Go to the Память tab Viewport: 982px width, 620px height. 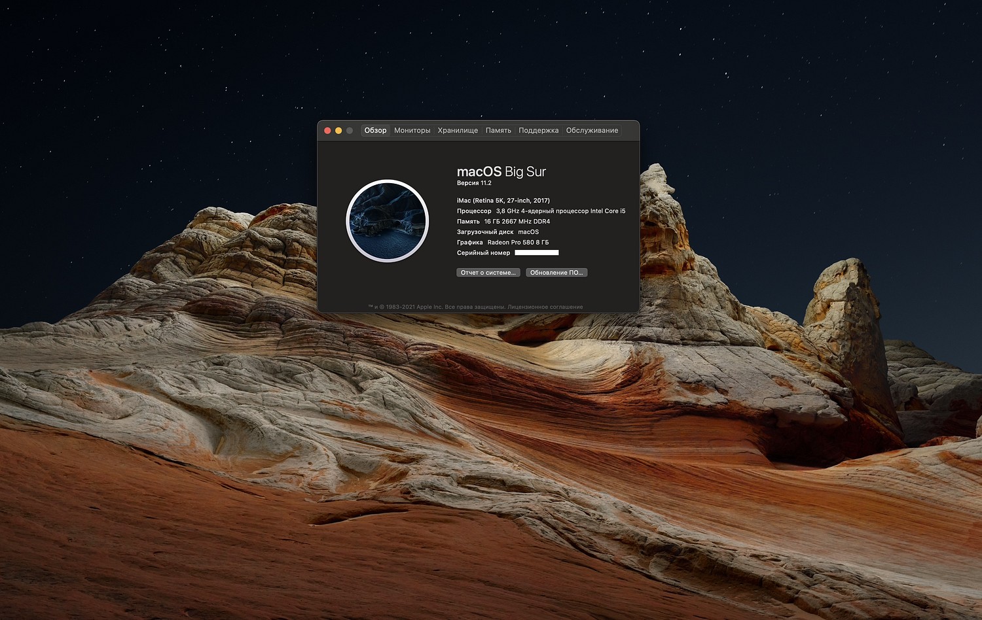click(x=498, y=131)
